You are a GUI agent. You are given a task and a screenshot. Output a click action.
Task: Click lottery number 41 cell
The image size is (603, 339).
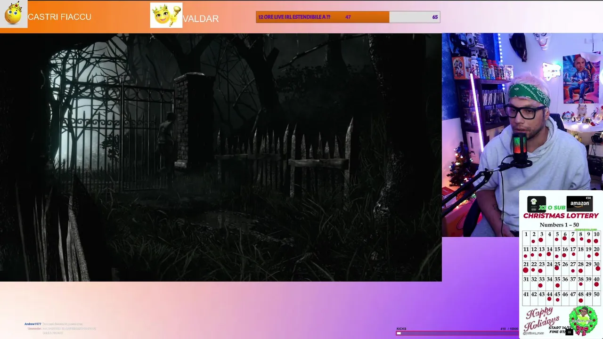(x=526, y=298)
